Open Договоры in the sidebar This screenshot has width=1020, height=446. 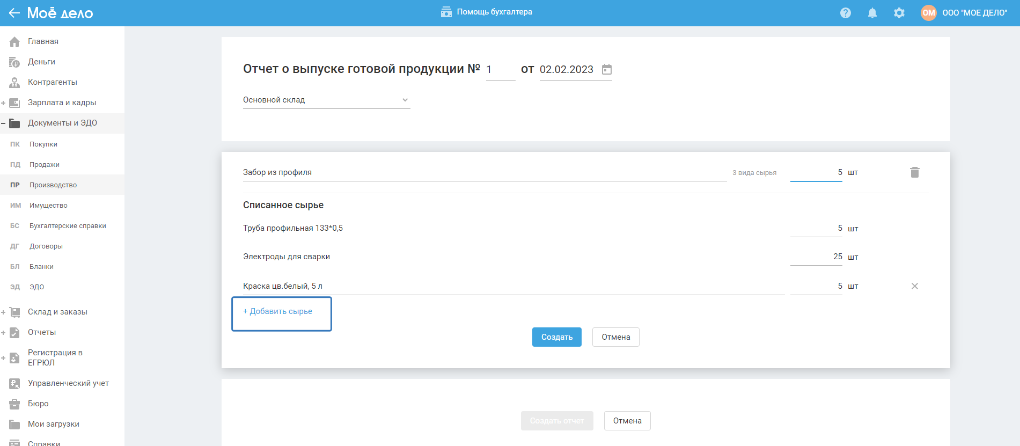click(x=62, y=246)
